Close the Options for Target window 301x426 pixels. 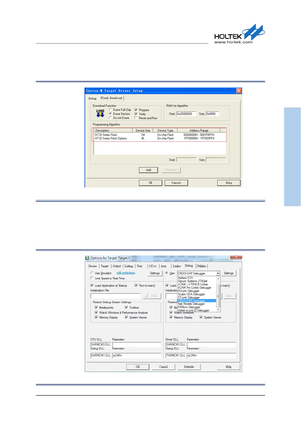(x=236, y=257)
